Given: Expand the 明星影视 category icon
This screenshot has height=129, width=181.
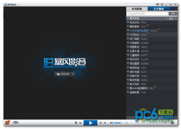Looking at the screenshot, I should pos(128,47).
